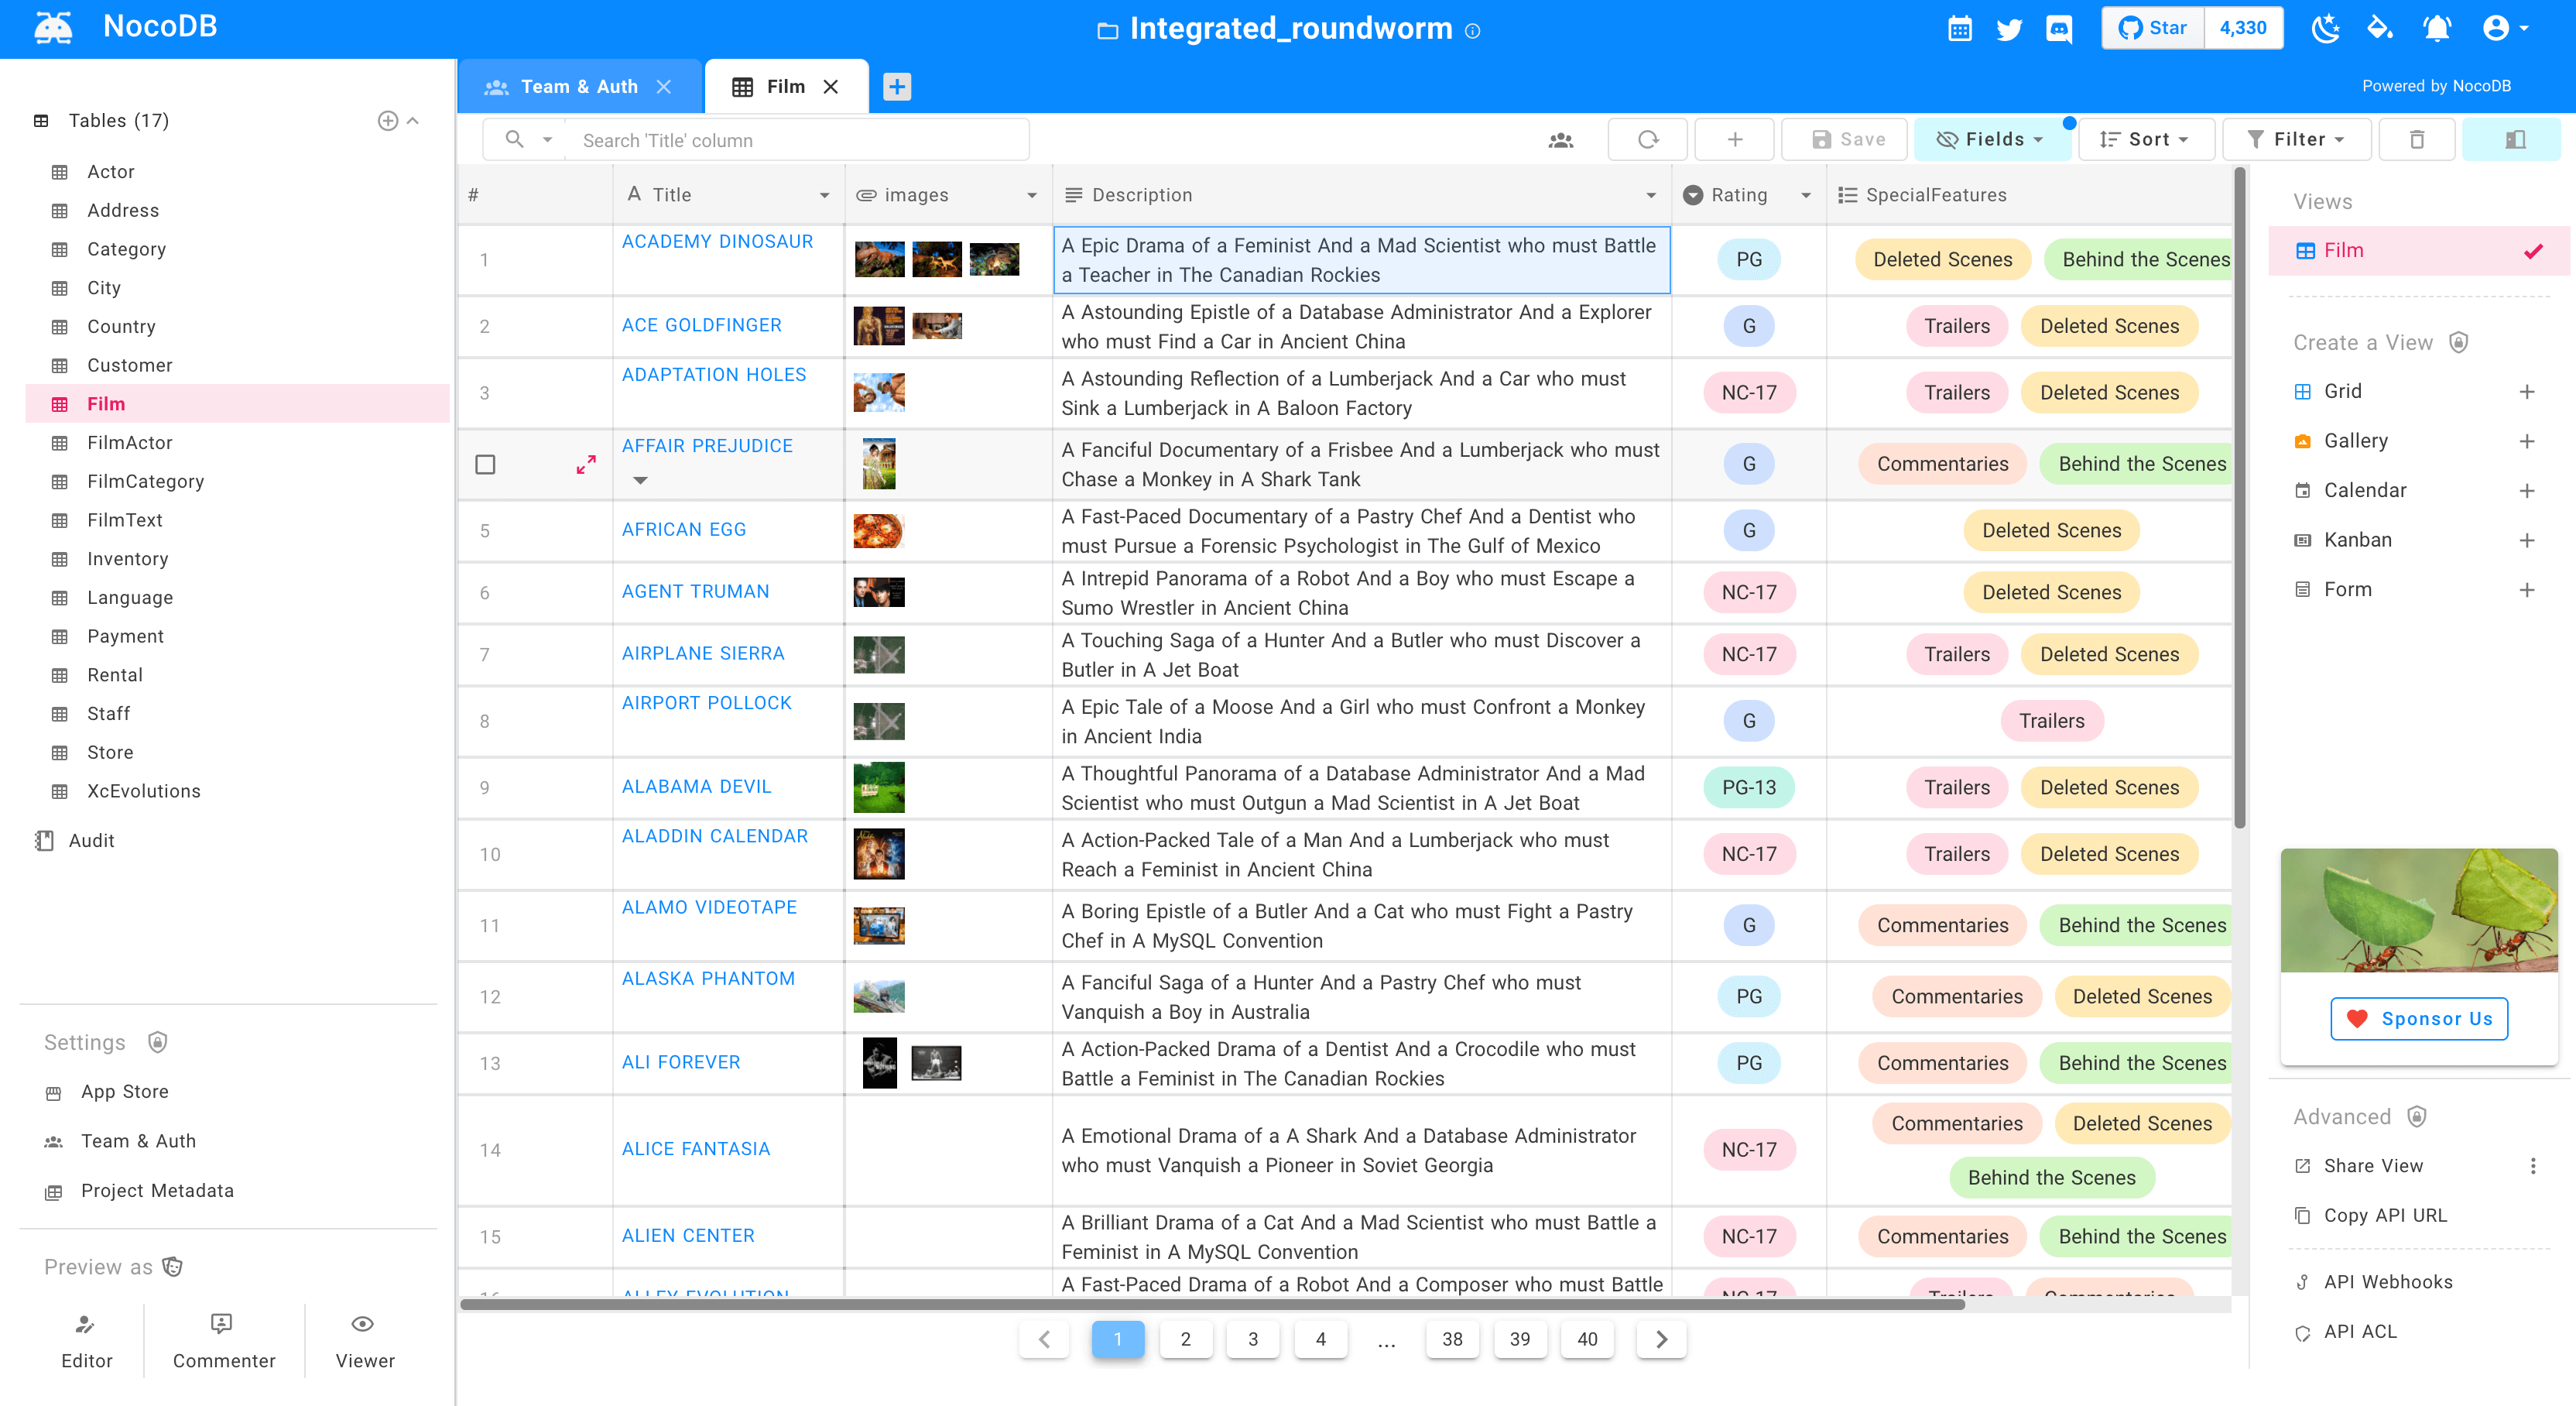Select the Film tab

point(784,87)
